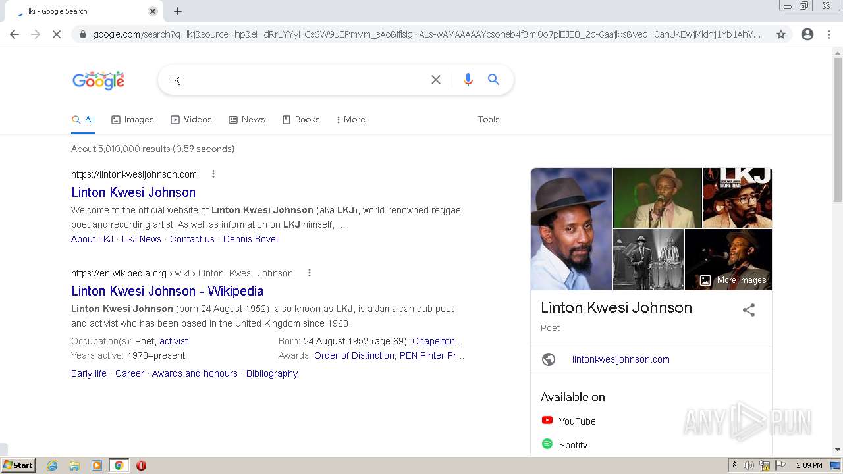Open the system tray volume icon
Viewport: 843px width, 474px height.
[749, 465]
